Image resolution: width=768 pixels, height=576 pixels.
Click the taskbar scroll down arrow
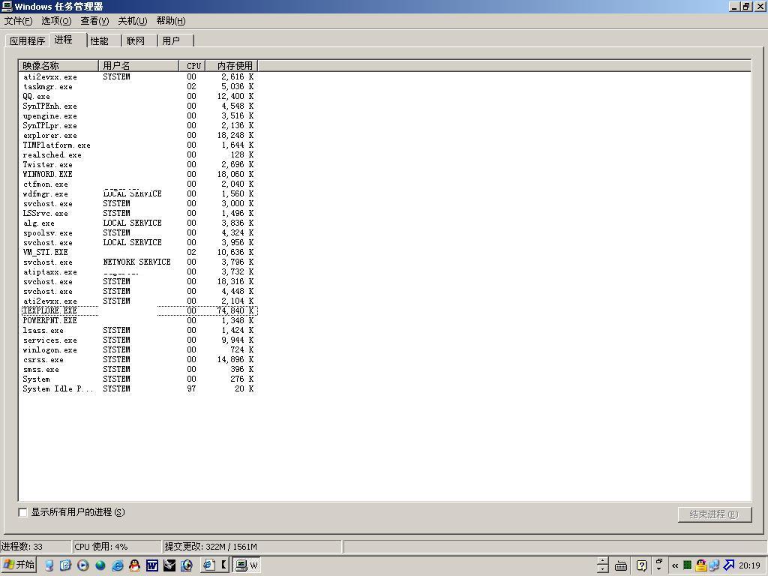tap(603, 569)
